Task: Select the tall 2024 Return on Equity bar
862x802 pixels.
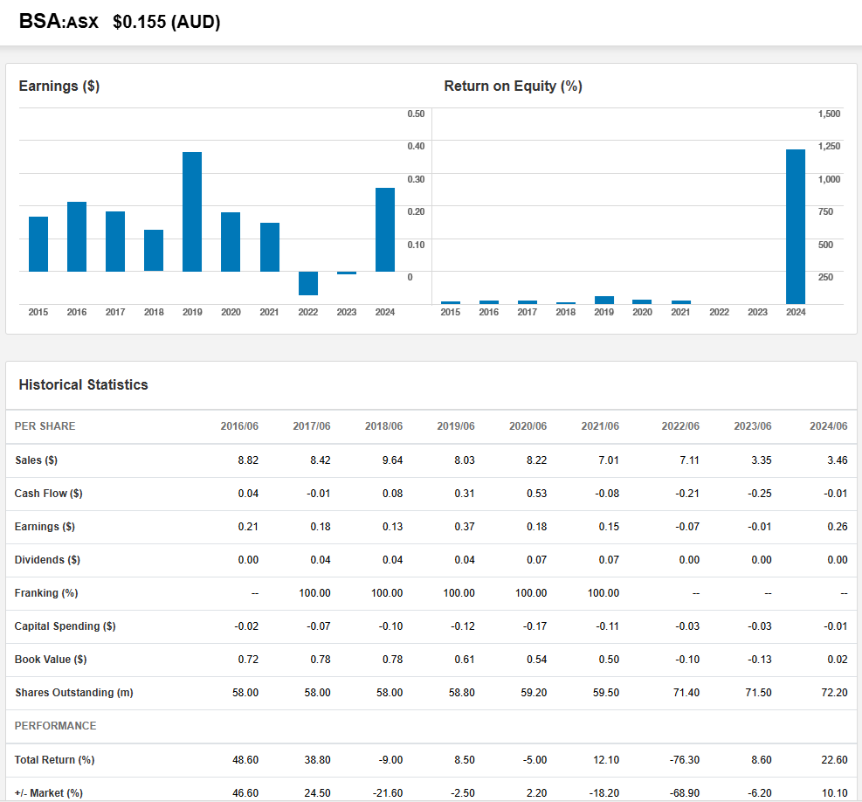Action: tap(796, 226)
